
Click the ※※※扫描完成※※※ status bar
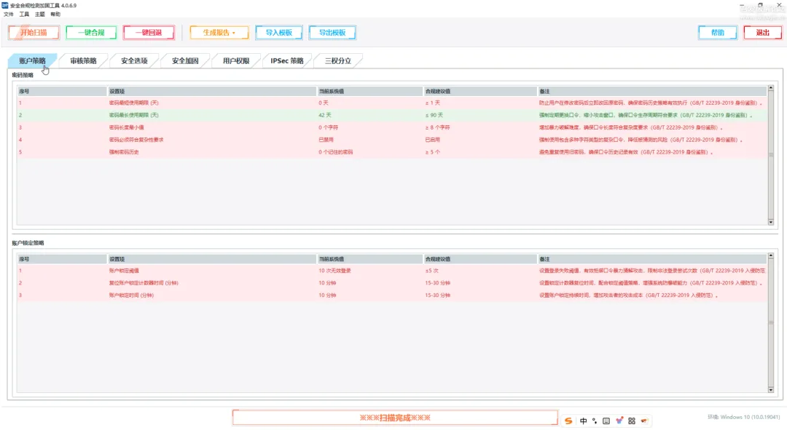[395, 418]
